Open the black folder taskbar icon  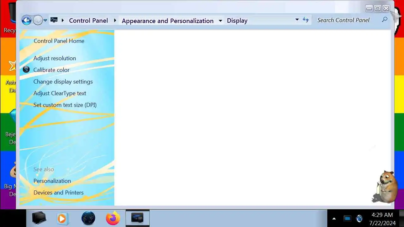(39, 218)
